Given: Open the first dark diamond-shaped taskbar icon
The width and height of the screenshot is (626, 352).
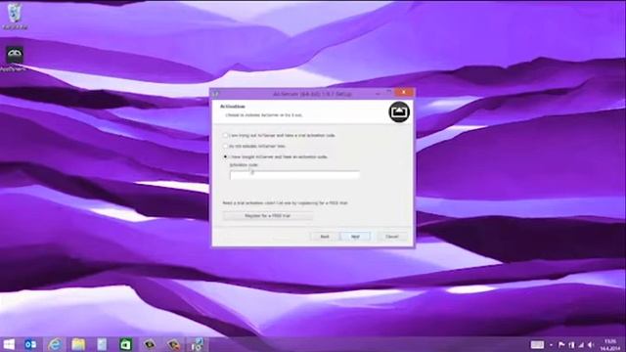Looking at the screenshot, I should click(x=150, y=344).
